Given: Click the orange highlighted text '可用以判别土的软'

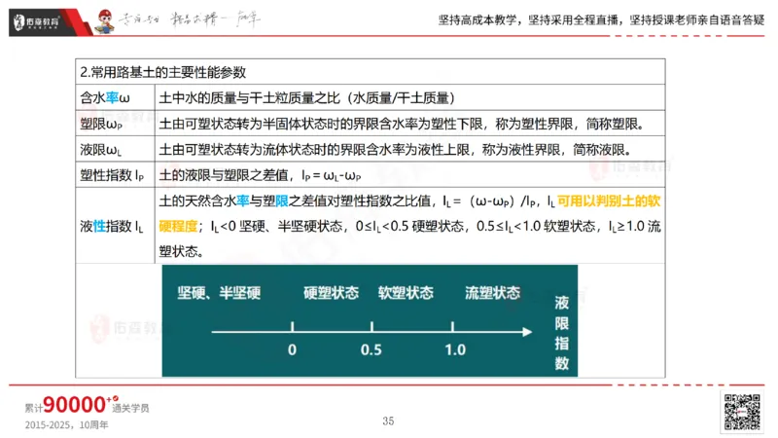Looking at the screenshot, I should pyautogui.click(x=609, y=201).
